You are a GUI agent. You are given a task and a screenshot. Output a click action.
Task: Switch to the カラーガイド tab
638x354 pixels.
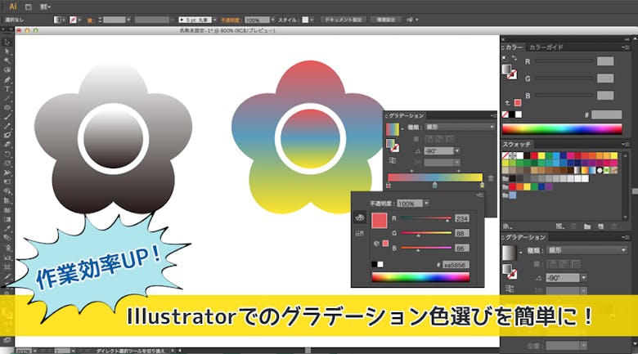point(546,47)
